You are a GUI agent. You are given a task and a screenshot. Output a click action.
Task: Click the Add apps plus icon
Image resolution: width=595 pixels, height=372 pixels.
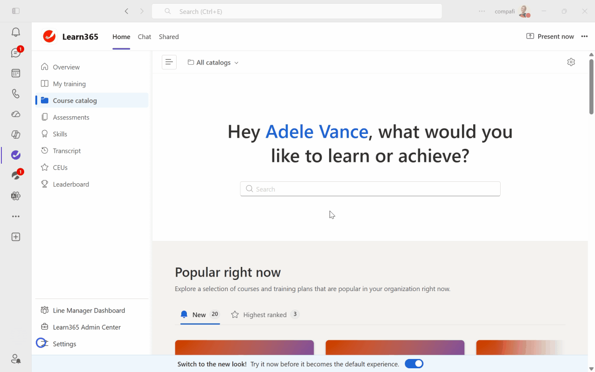[x=16, y=237]
